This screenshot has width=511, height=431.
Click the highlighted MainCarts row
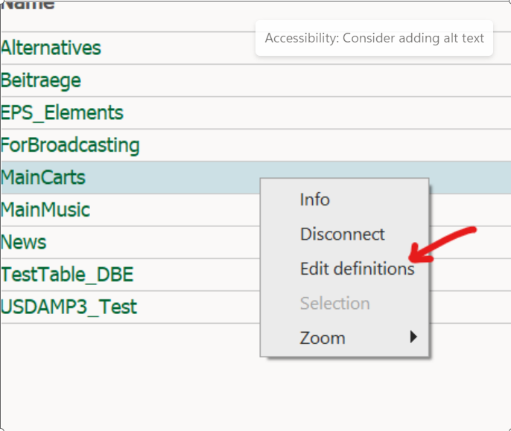point(43,178)
